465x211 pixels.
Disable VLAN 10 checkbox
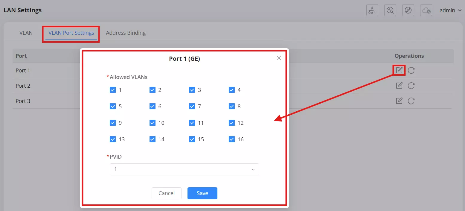[153, 123]
